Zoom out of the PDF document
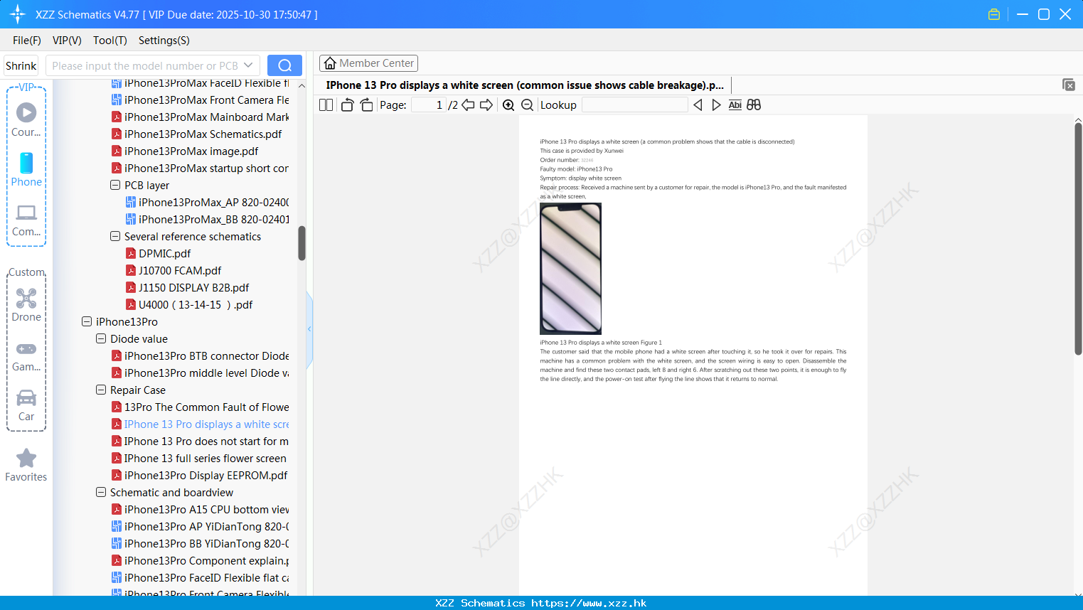The height and width of the screenshot is (610, 1083). tap(528, 105)
